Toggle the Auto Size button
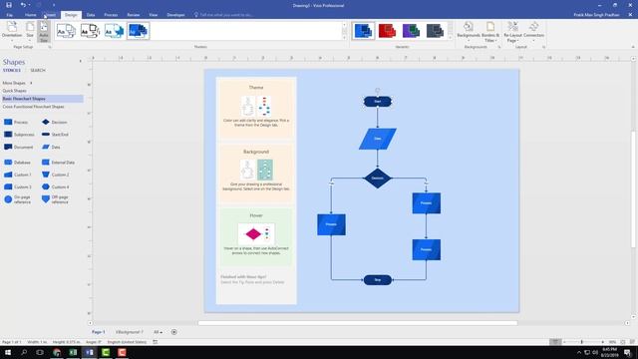638x359 pixels. click(44, 31)
